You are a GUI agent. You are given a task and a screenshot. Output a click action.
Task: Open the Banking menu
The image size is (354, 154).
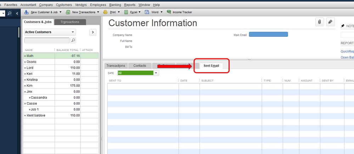click(115, 5)
